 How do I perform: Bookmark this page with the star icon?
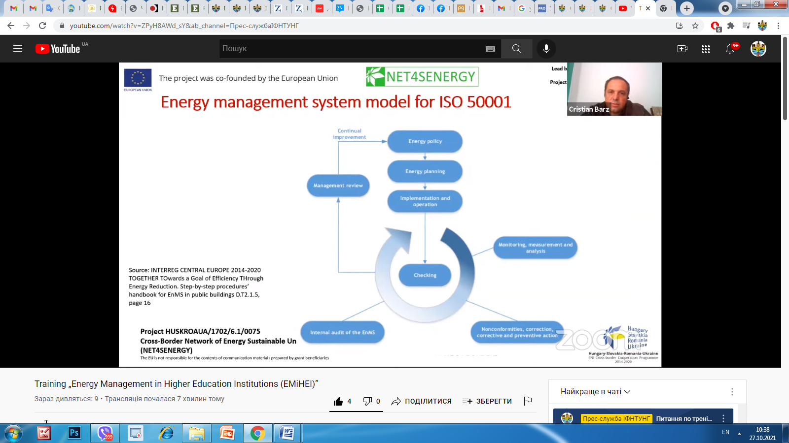point(695,26)
